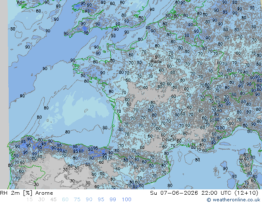Click legend value 90

[89, 200]
